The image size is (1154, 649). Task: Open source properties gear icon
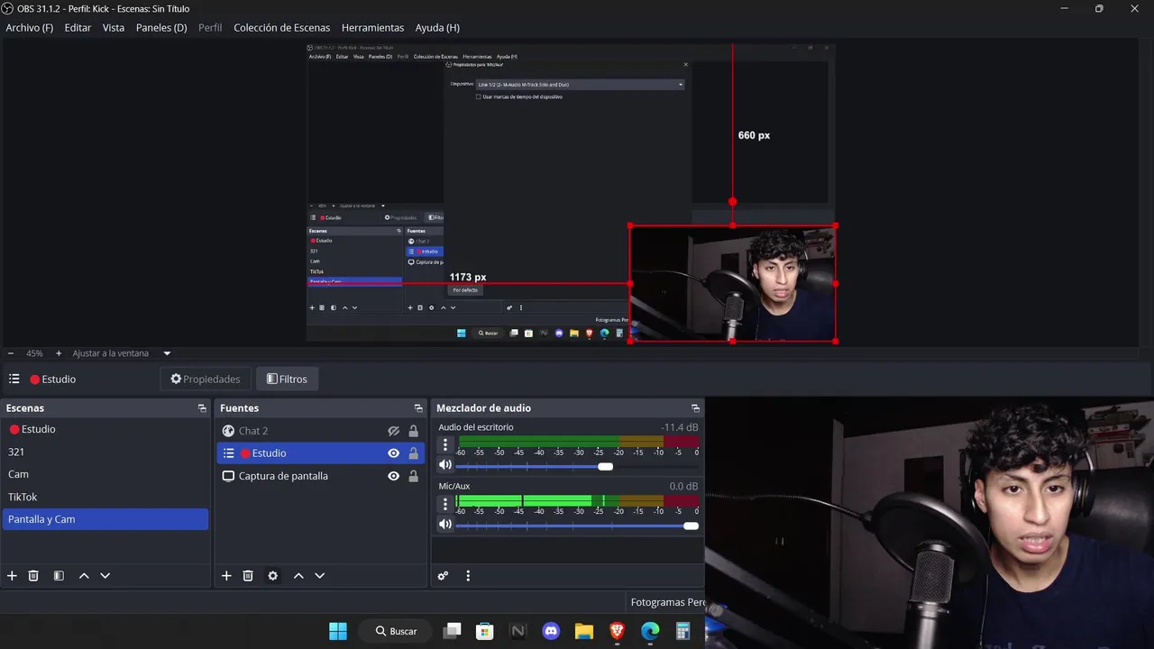pos(272,576)
